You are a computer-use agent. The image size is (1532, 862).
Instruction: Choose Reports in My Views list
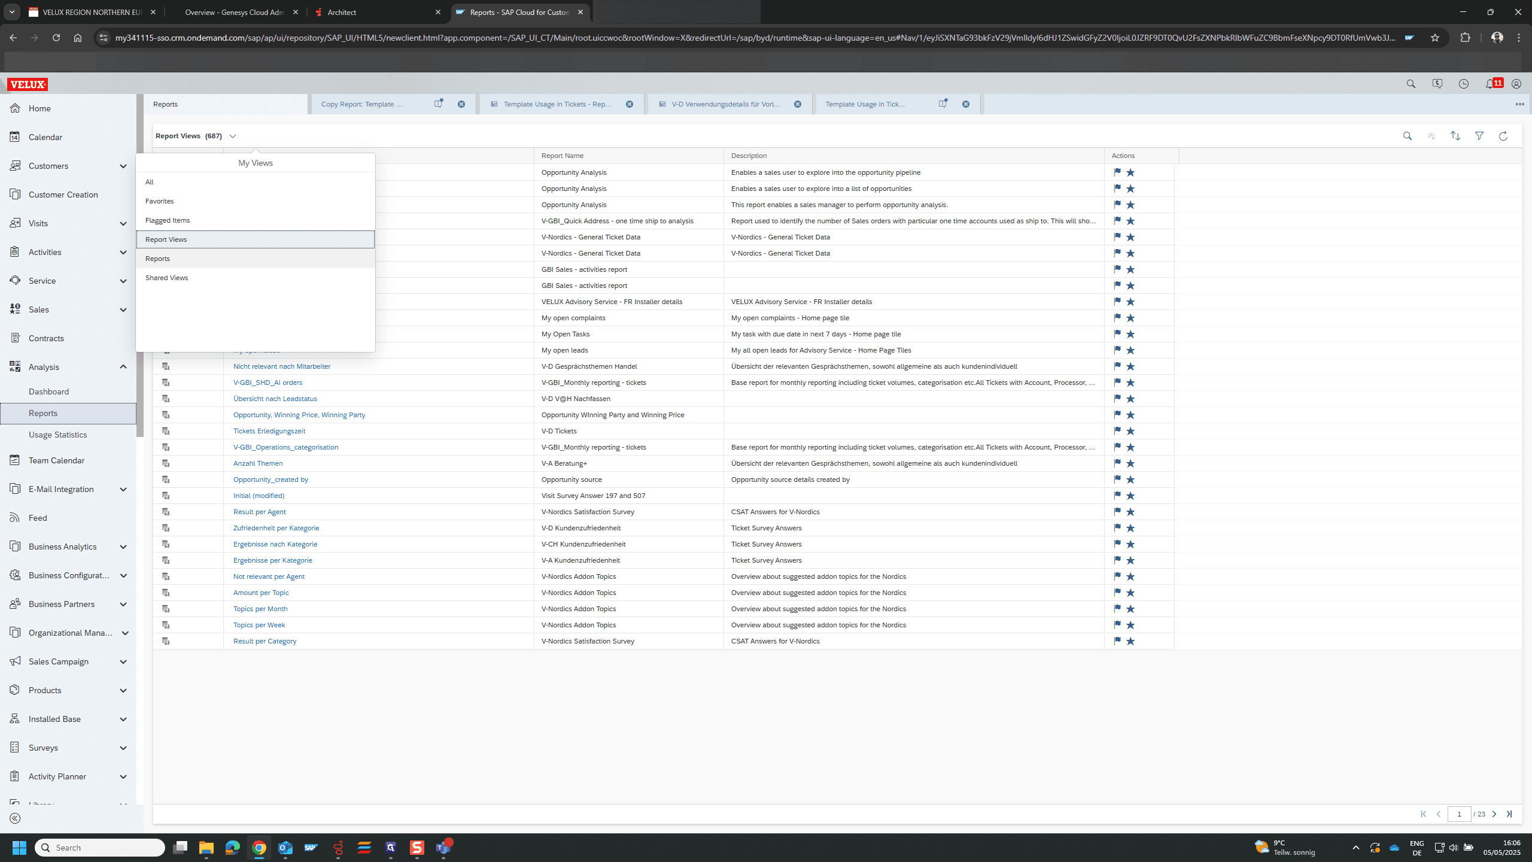click(x=256, y=259)
